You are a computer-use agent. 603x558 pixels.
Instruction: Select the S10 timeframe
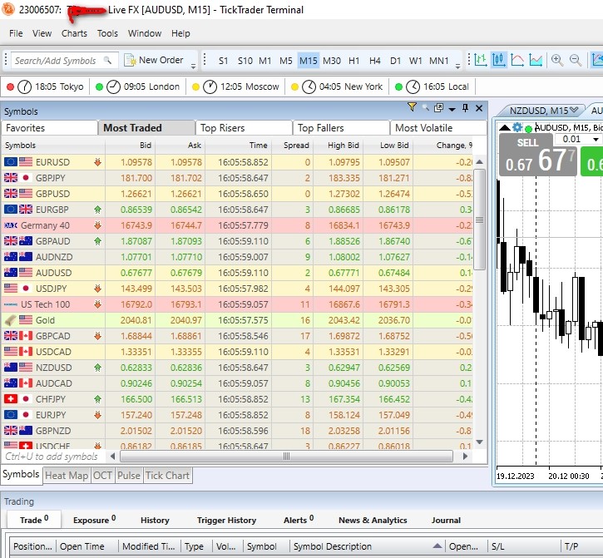245,61
